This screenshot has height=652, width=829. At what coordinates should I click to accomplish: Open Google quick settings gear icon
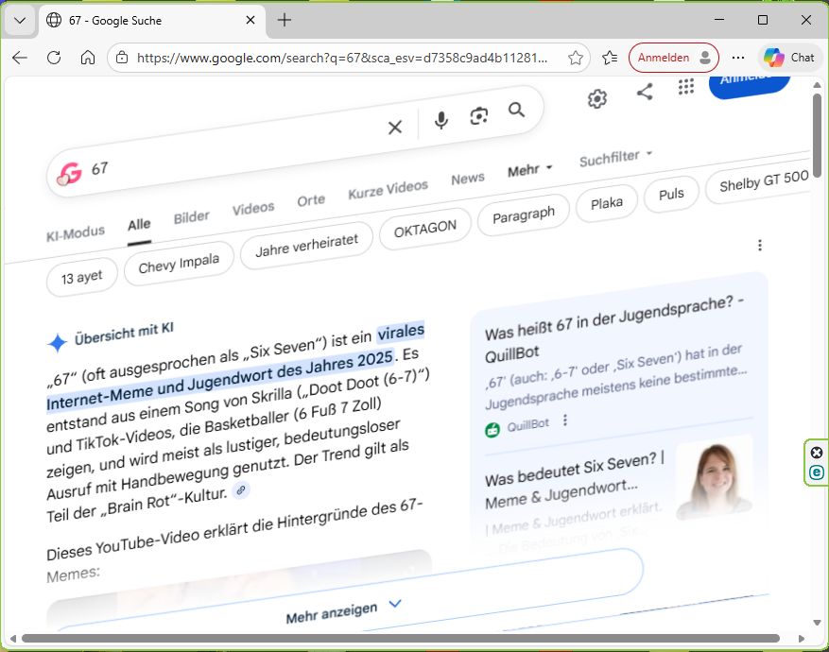coord(597,99)
